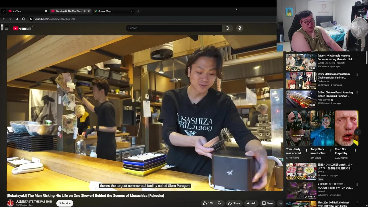Type in the YouTube search field

[174, 28]
